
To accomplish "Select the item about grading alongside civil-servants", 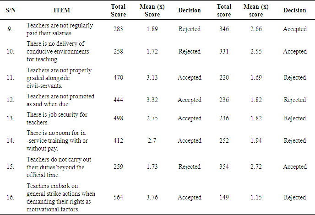I will tap(59, 77).
